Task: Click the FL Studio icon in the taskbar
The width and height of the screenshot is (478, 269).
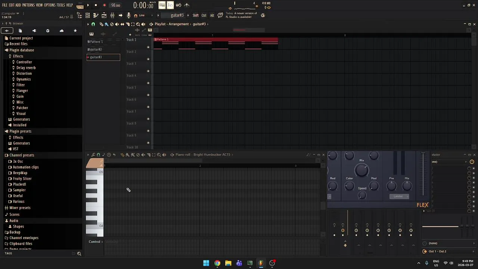Action: 261,263
